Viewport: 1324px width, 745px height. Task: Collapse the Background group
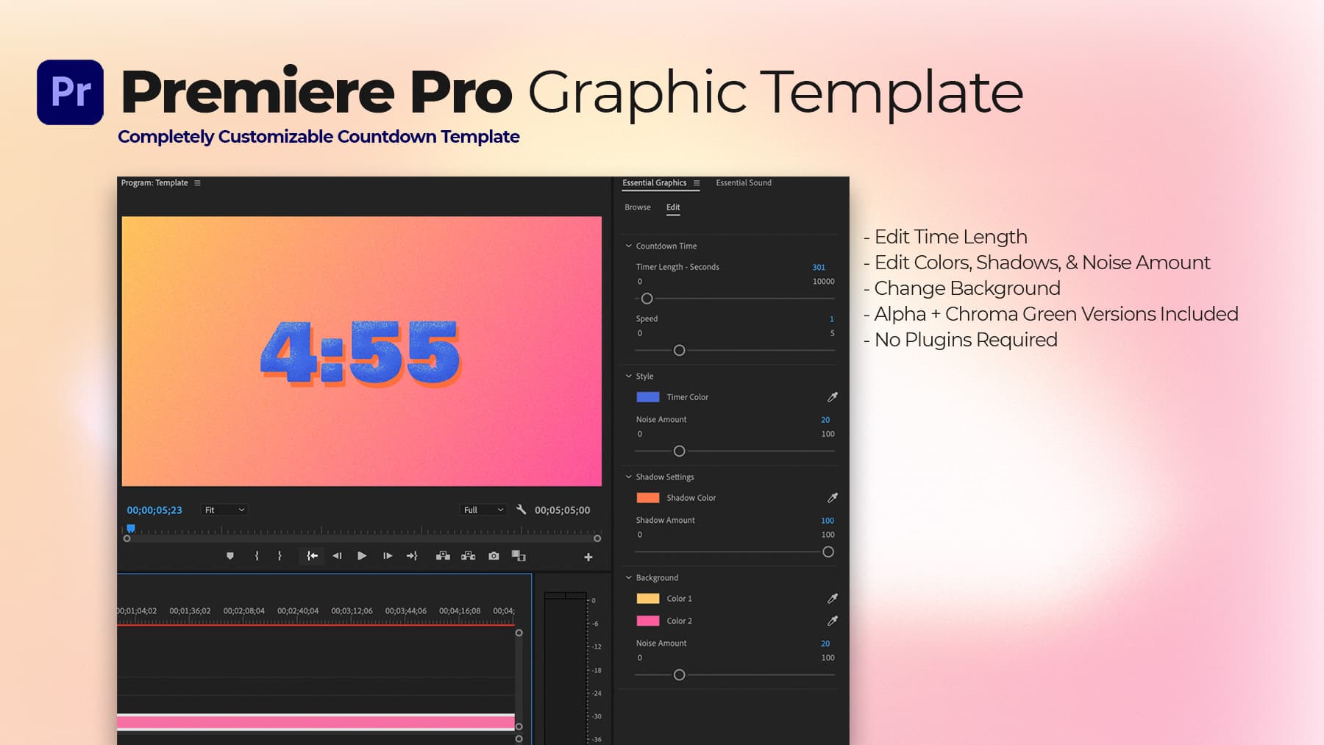pyautogui.click(x=629, y=577)
